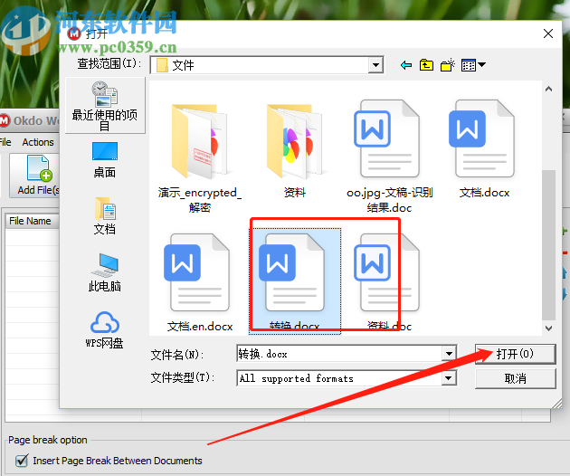The image size is (570, 476).
Task: Close the 打开 dialog
Action: (x=547, y=33)
